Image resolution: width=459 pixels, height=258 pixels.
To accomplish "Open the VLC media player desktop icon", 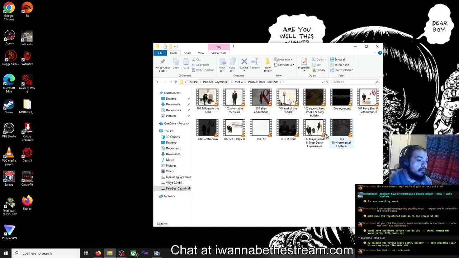I will pos(9,156).
